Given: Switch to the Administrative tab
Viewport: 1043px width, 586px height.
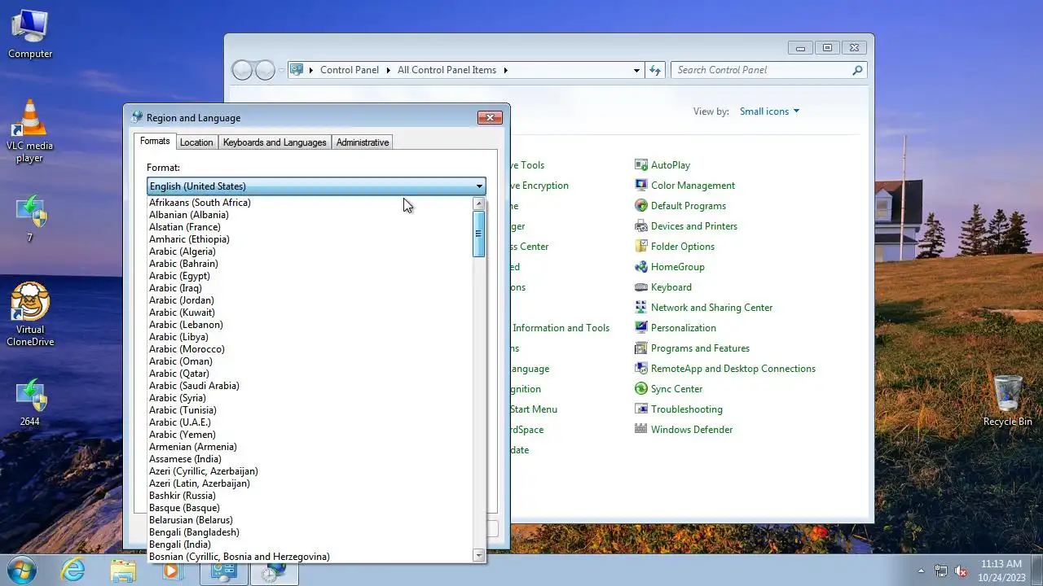Looking at the screenshot, I should click(363, 142).
